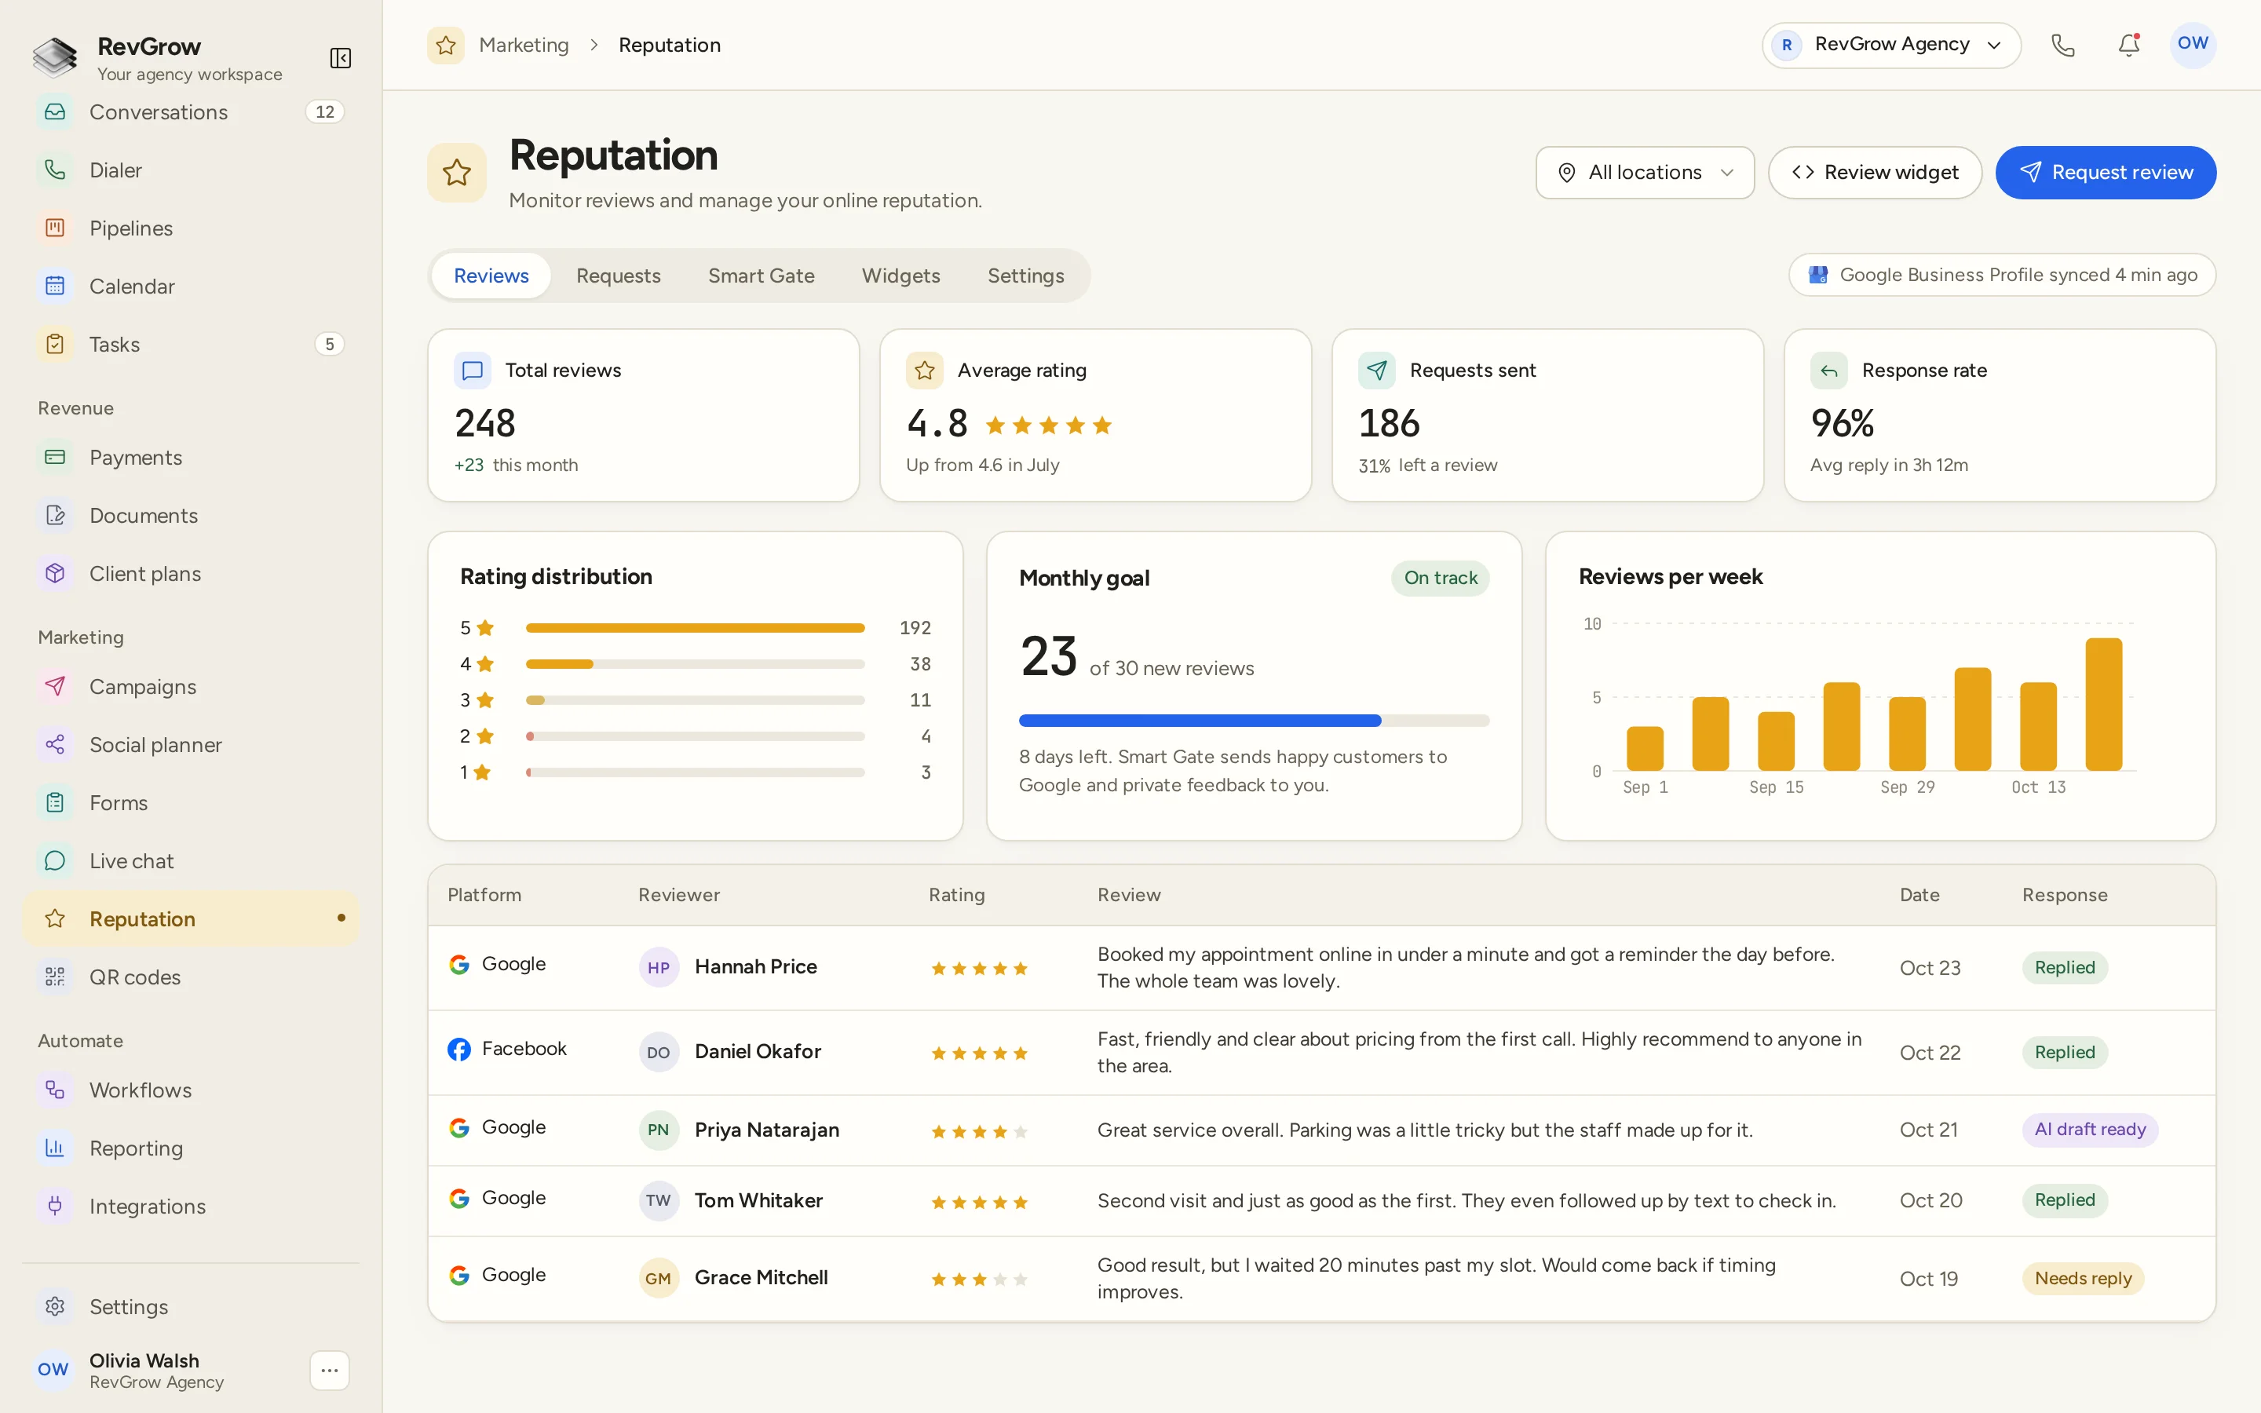Open Workflows in sidebar
The image size is (2261, 1413).
[191, 1090]
